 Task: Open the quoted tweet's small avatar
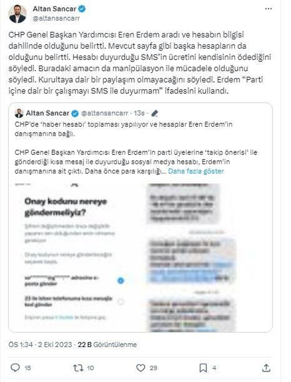19,113
